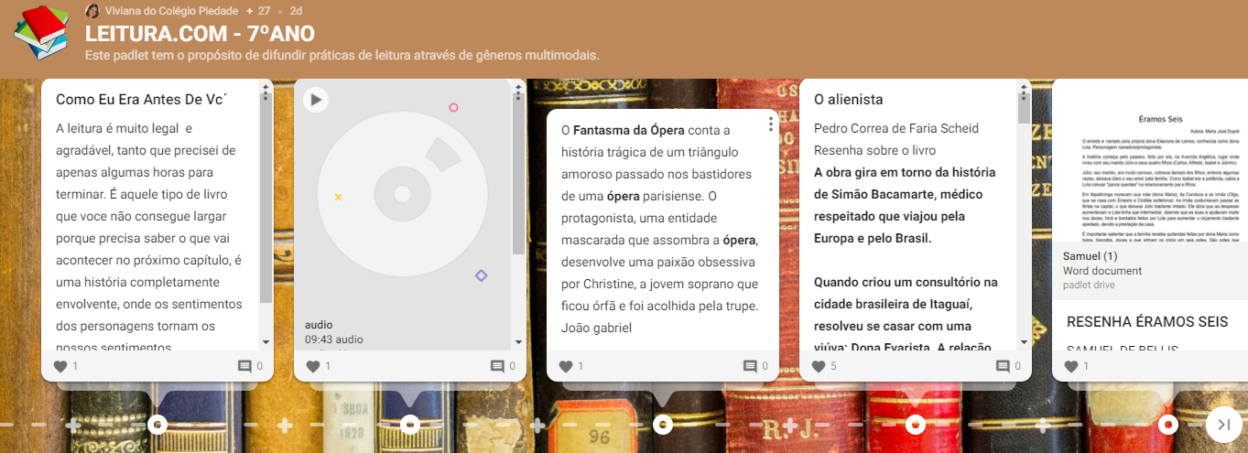The height and width of the screenshot is (453, 1248).
Task: Click scrollbar thumb of the audio card
Action: click(x=519, y=174)
